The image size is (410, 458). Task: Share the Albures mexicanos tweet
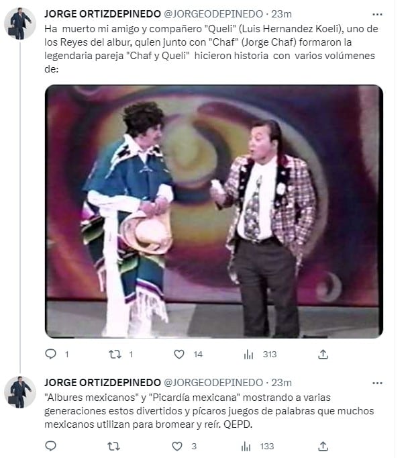323,446
